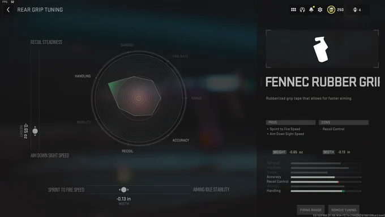Click the 250 currency value
The width and height of the screenshot is (385, 217).
coord(340,10)
